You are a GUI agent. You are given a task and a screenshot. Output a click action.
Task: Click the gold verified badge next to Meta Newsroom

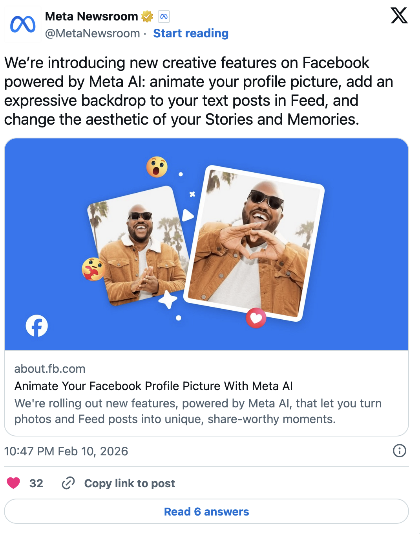pyautogui.click(x=147, y=17)
